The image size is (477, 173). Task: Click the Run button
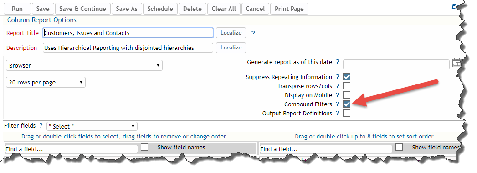click(x=17, y=9)
